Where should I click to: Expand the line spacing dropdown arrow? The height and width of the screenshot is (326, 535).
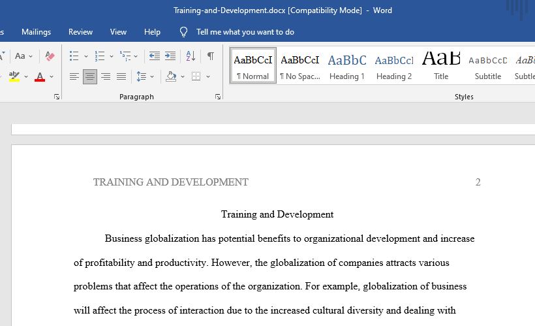point(152,76)
